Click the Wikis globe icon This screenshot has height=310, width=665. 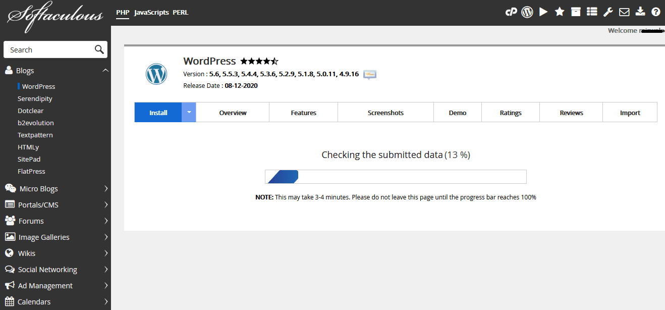coord(9,253)
